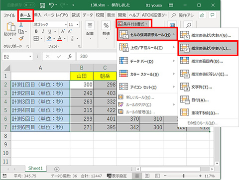The image size is (239, 180).
Task: Open the Comments icon
Action: click(x=212, y=15)
